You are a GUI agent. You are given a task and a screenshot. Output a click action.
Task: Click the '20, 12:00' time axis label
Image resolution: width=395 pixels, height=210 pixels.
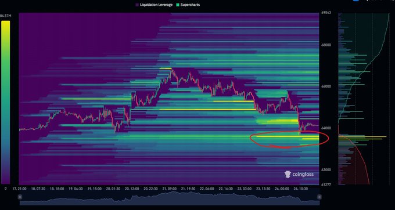(132, 189)
